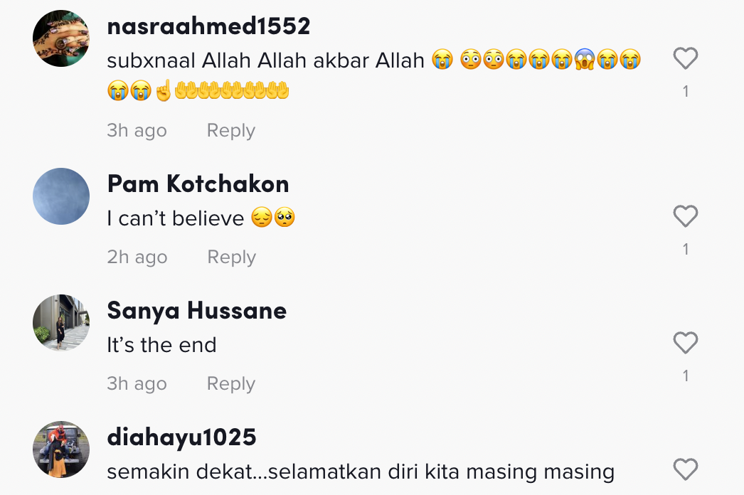This screenshot has width=744, height=495.
Task: Open diahayu1025's avatar image
Action: point(61,449)
